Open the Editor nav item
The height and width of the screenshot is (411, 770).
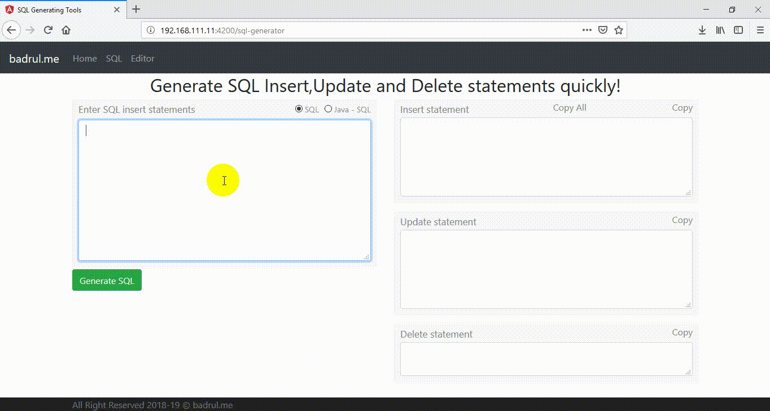(143, 59)
